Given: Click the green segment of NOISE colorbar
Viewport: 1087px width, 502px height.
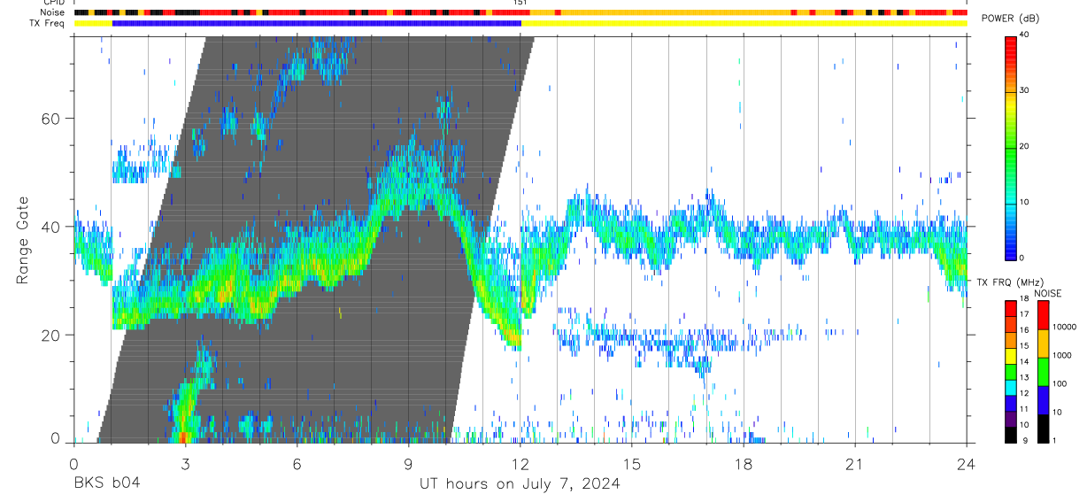Looking at the screenshot, I should pos(1044,371).
